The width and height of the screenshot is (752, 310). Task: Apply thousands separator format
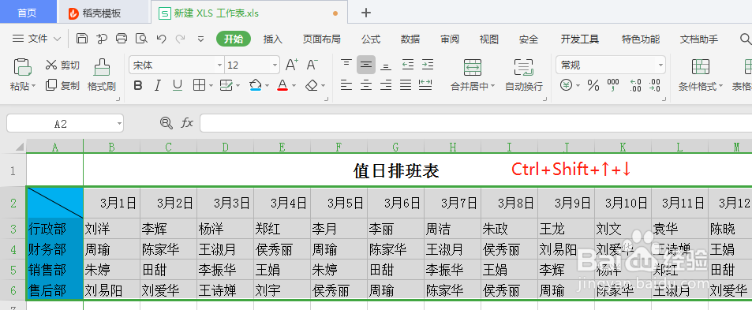tap(613, 86)
